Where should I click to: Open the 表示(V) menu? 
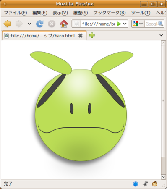(x=60, y=13)
